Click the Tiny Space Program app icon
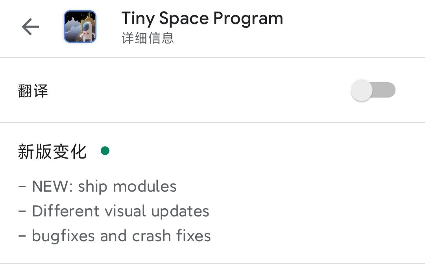This screenshot has width=425, height=268. click(x=80, y=27)
